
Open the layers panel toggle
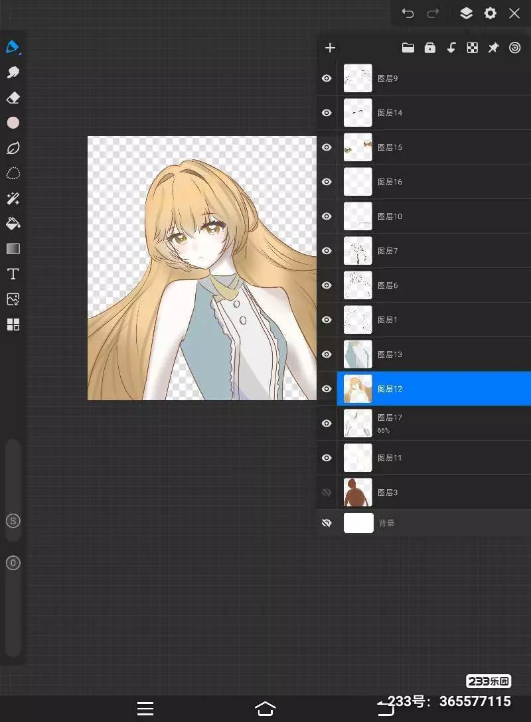[x=466, y=13]
